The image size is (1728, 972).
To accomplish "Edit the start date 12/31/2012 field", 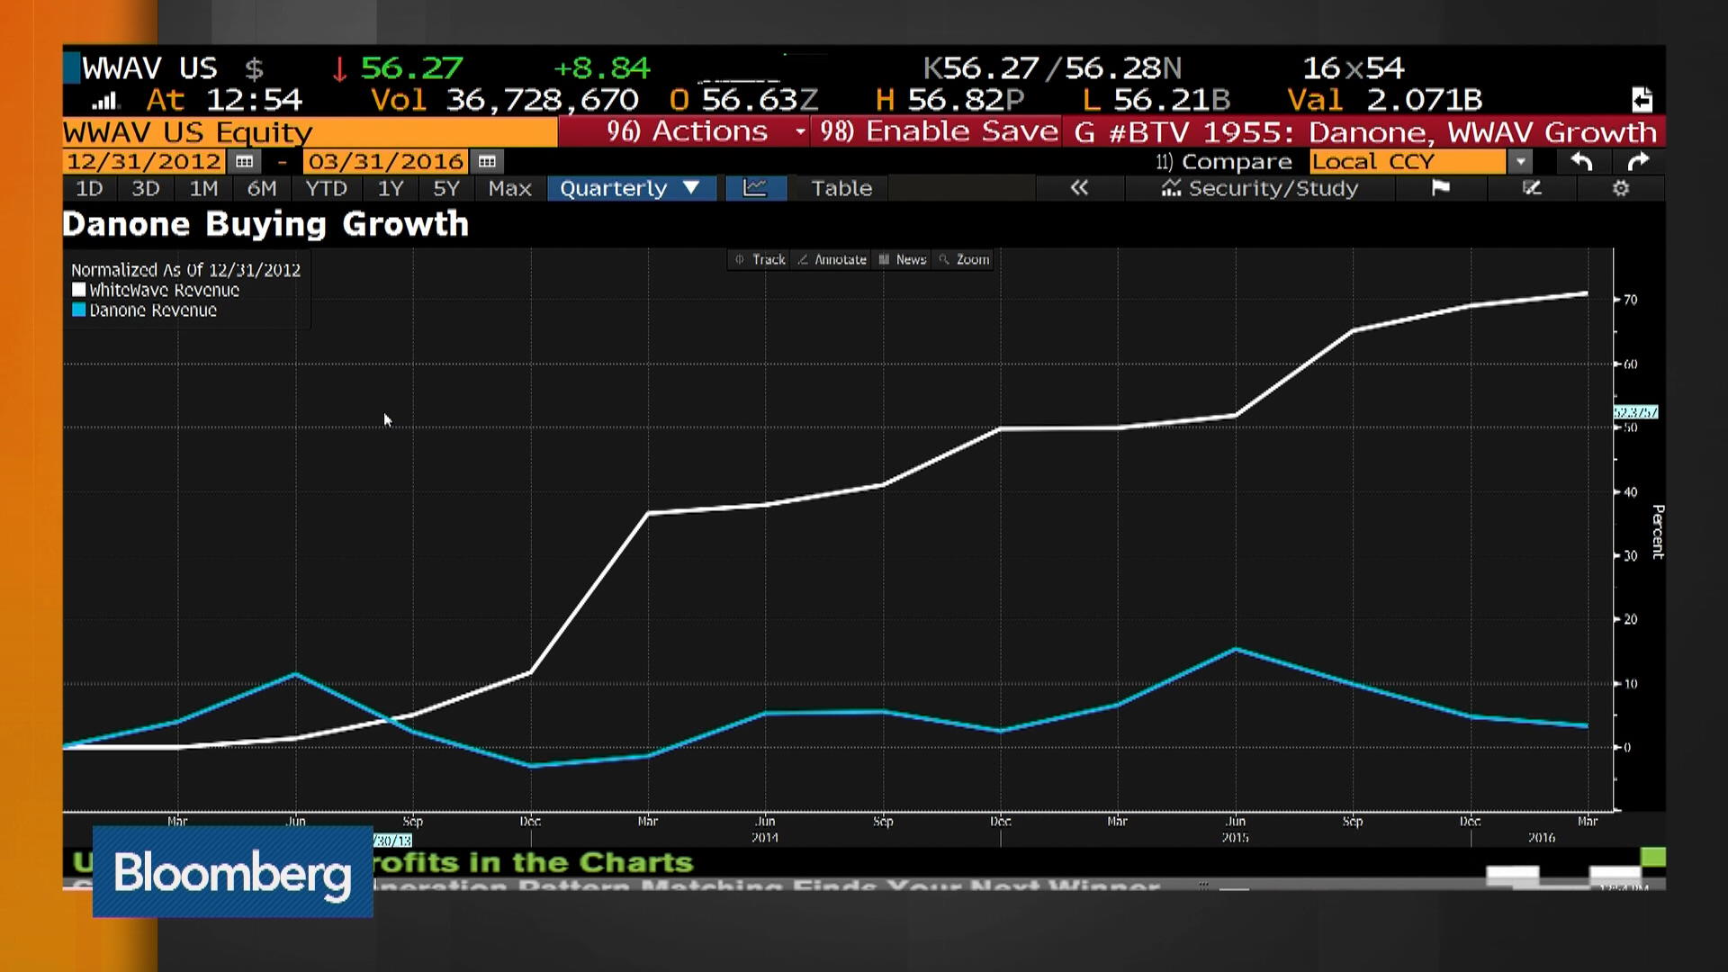I will [144, 162].
